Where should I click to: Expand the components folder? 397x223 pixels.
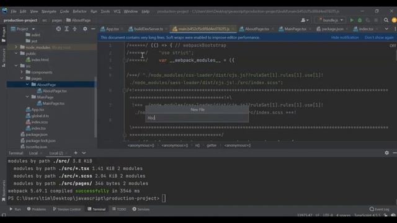[x=22, y=72]
